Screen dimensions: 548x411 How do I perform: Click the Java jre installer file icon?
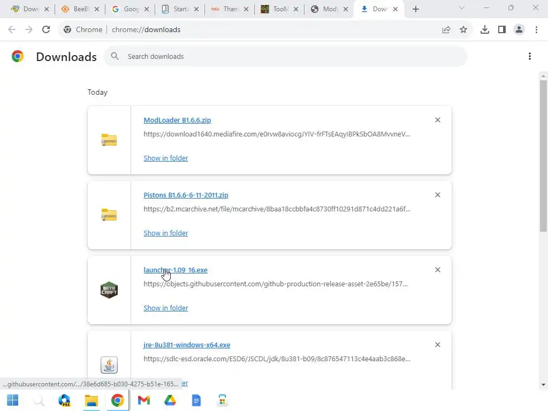point(109,365)
